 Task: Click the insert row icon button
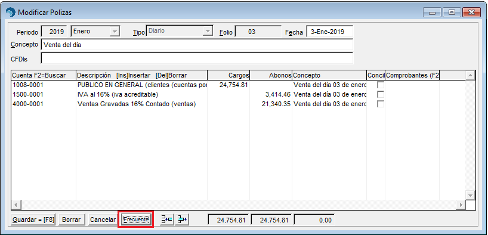coord(167,219)
